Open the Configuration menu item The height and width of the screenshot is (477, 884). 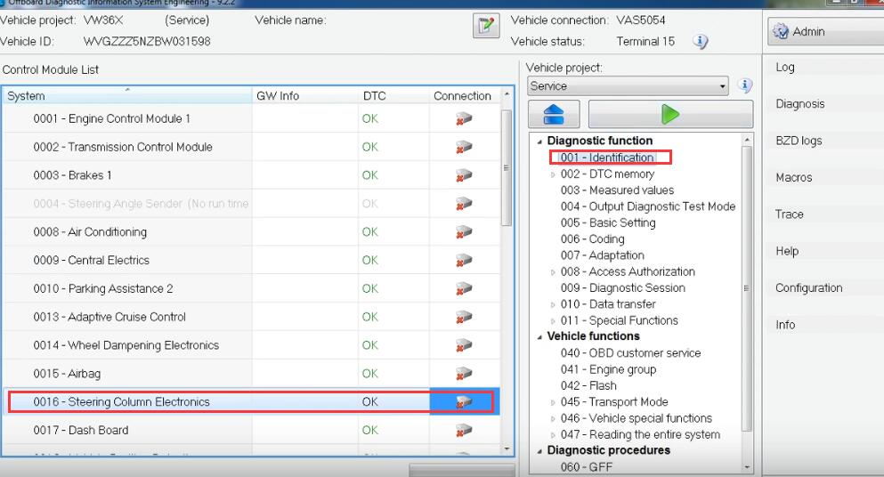tap(808, 288)
